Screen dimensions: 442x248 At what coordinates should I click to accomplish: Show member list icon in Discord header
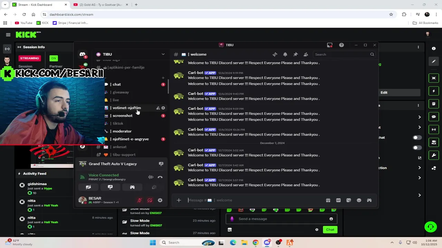pos(306,54)
